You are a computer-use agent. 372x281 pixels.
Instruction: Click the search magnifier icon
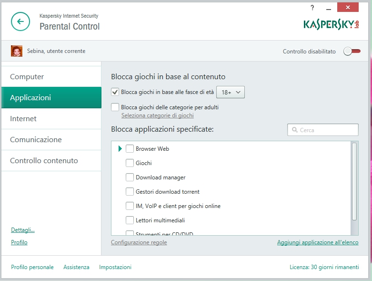pos(294,130)
